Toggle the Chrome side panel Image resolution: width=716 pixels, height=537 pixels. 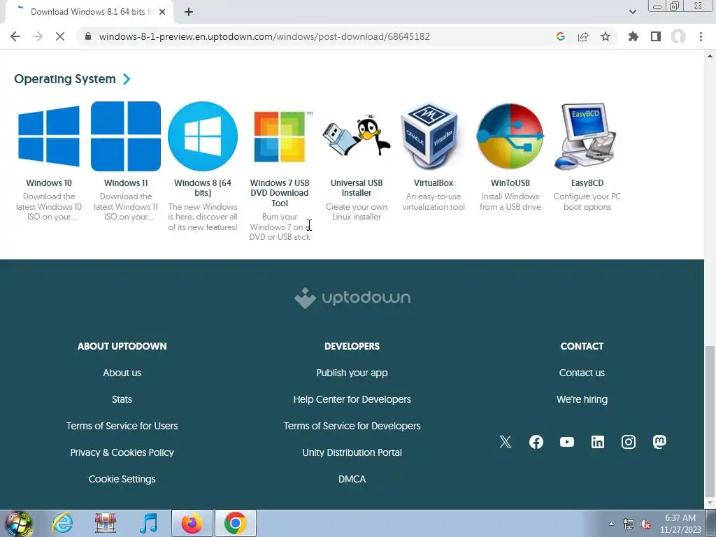[656, 36]
